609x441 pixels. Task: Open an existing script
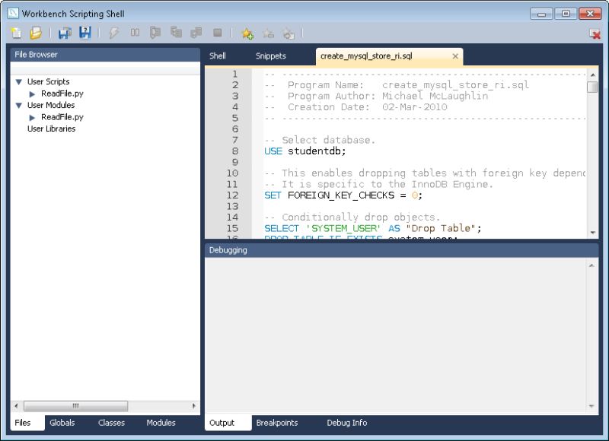click(x=36, y=32)
